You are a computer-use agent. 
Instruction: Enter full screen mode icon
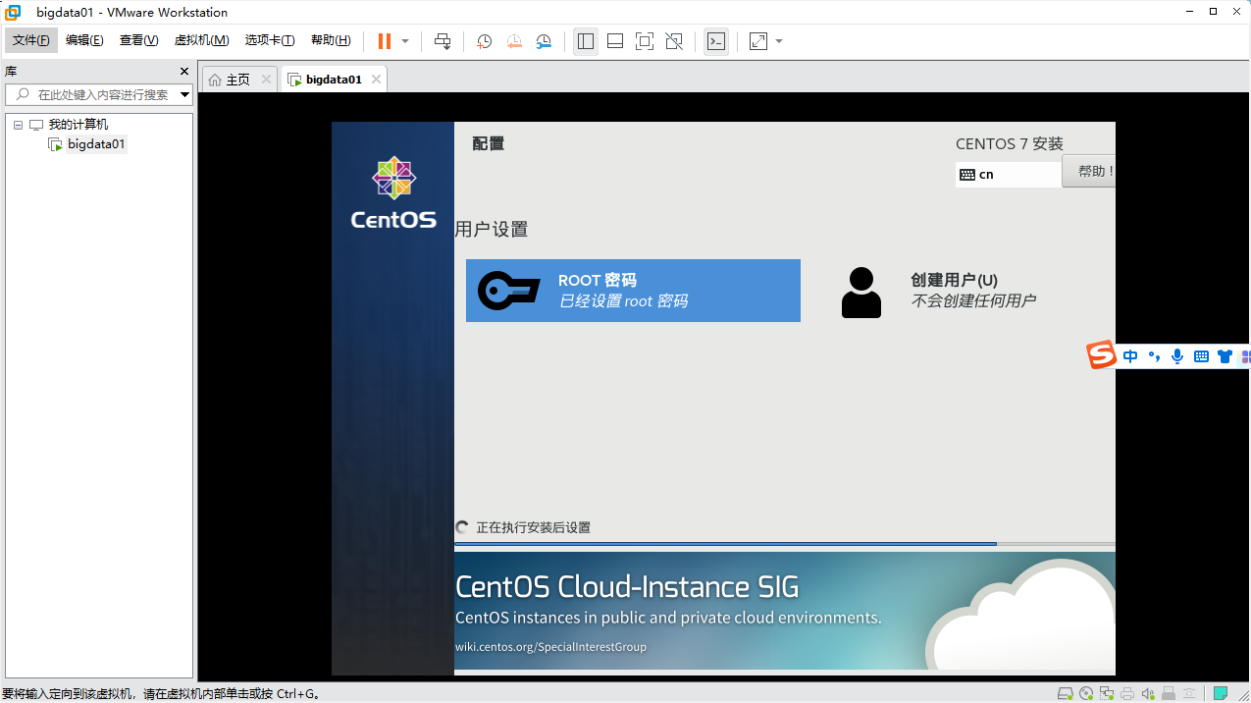pos(645,41)
